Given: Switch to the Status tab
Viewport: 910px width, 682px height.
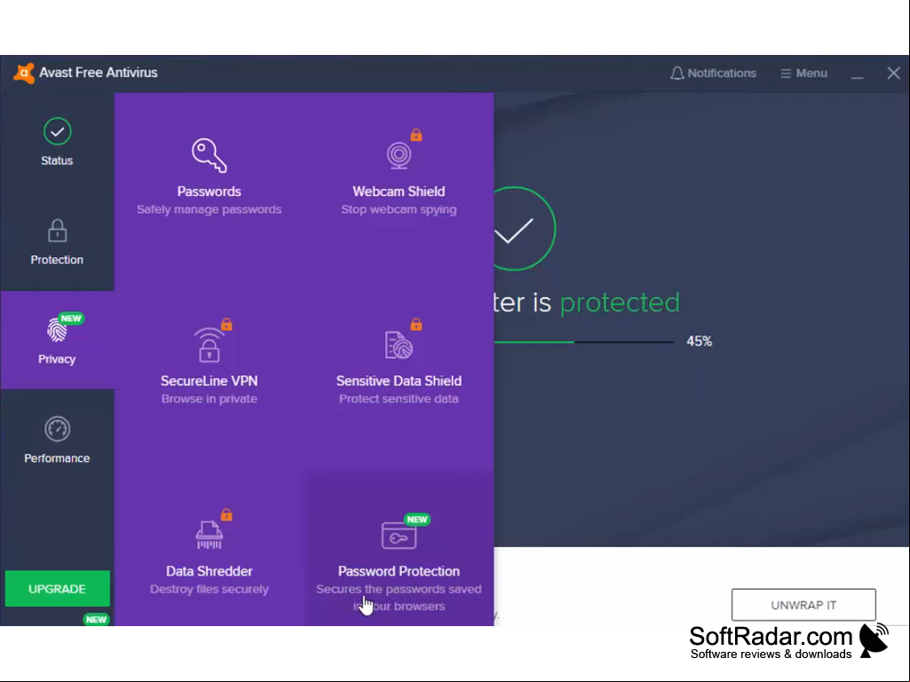Looking at the screenshot, I should tap(57, 142).
